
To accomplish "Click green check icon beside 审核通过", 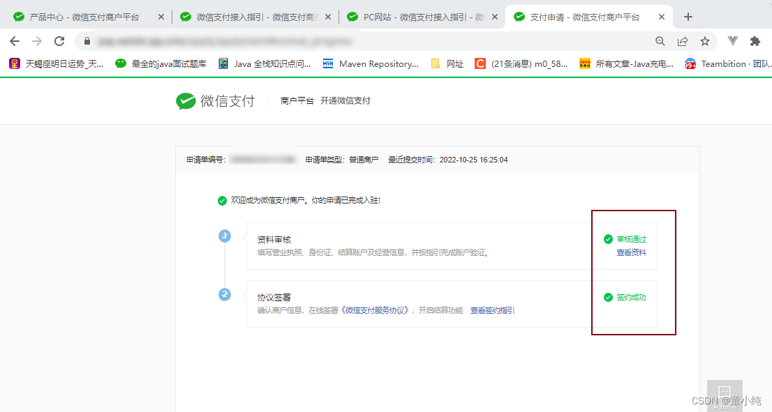I will [608, 239].
